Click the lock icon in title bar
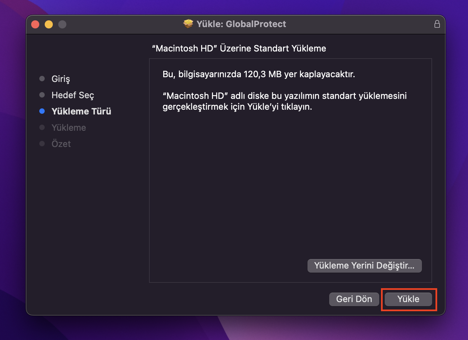The height and width of the screenshot is (340, 468). 437,24
